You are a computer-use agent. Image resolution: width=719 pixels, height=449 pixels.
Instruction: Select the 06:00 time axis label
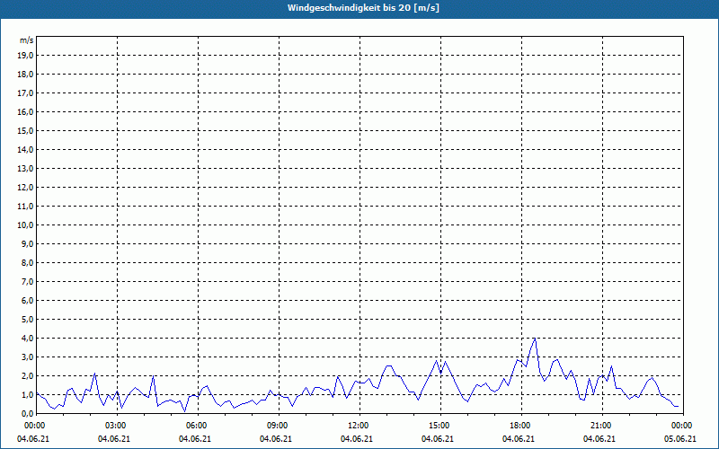click(196, 425)
